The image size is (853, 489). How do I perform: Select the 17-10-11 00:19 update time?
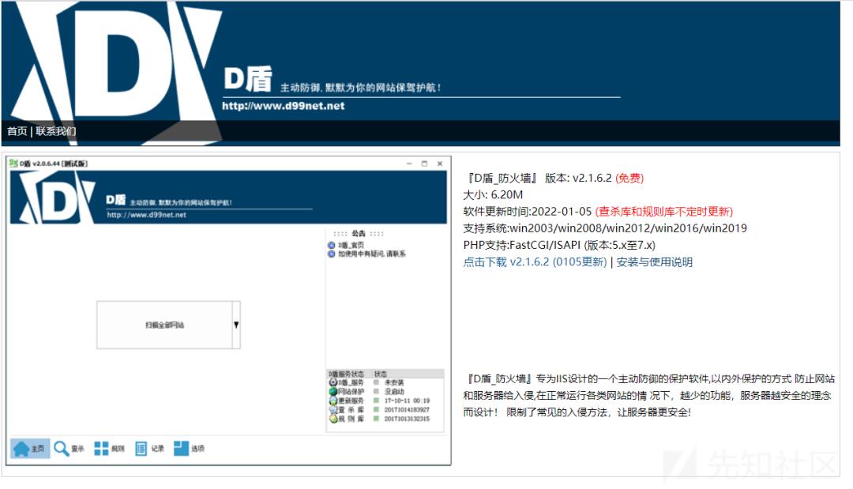pos(407,401)
